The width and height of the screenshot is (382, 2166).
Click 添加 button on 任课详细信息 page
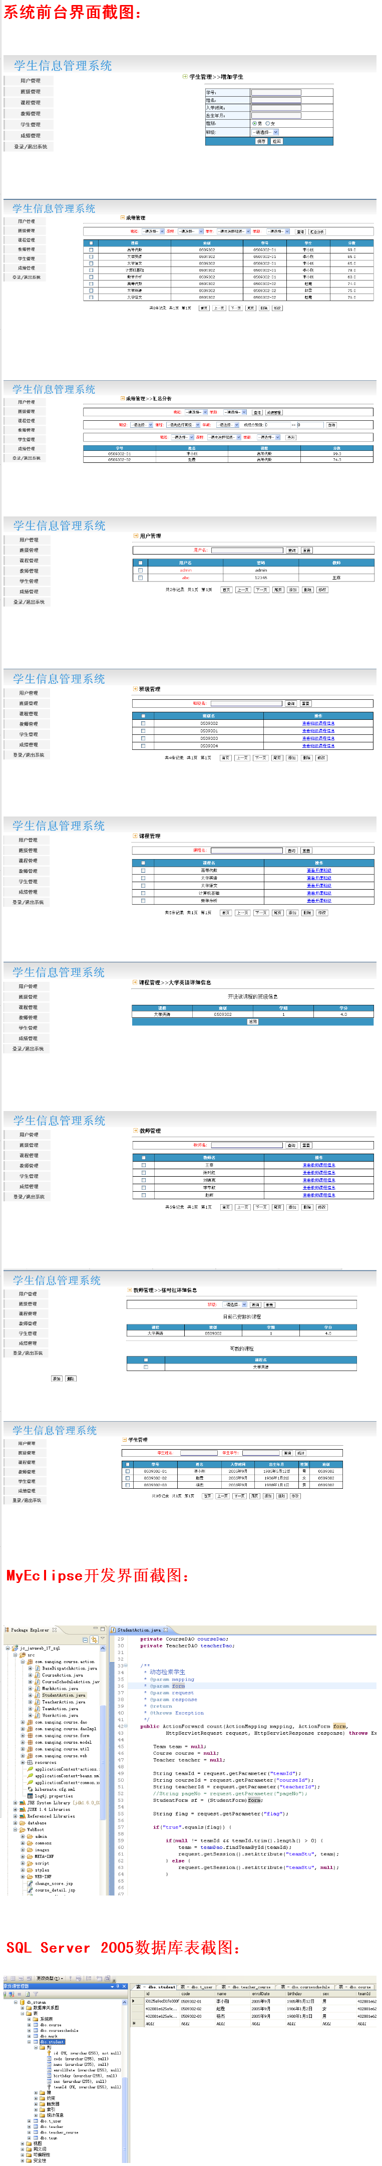(x=56, y=1379)
